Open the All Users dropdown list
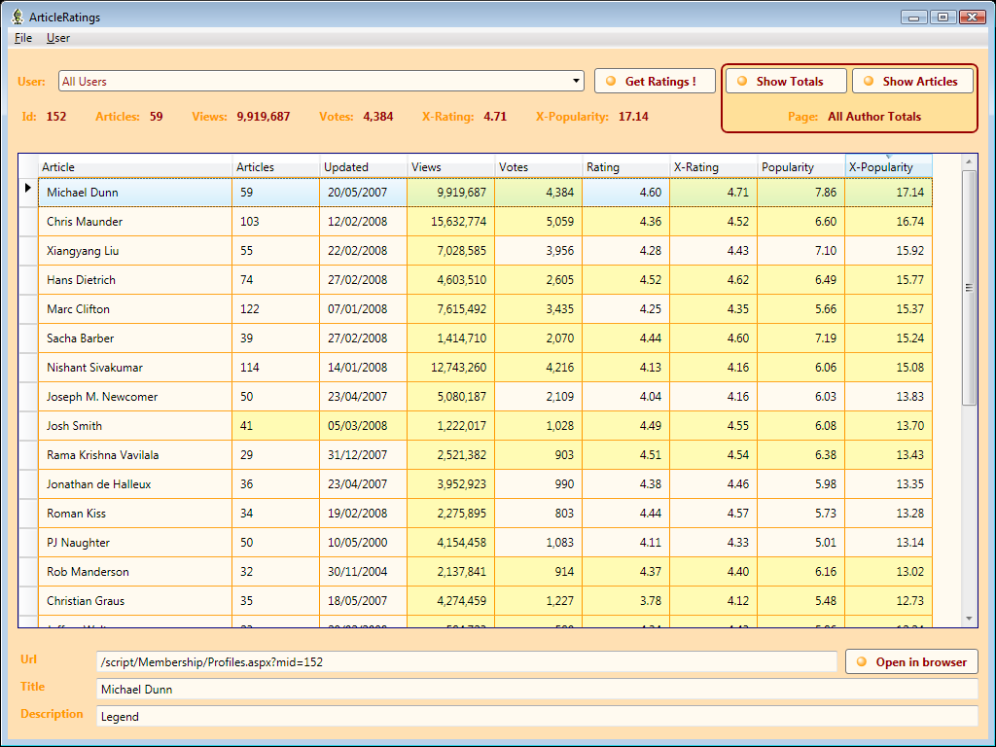 (577, 82)
